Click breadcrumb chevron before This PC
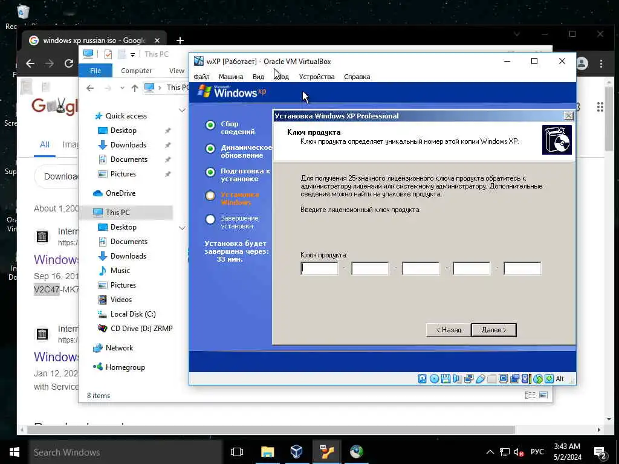Image resolution: width=619 pixels, height=464 pixels. pyautogui.click(x=160, y=88)
